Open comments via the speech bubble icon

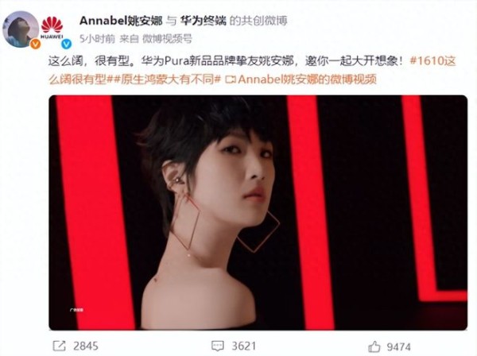218,346
